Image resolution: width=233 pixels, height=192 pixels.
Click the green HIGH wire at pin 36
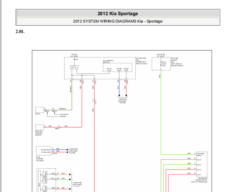click(x=64, y=180)
